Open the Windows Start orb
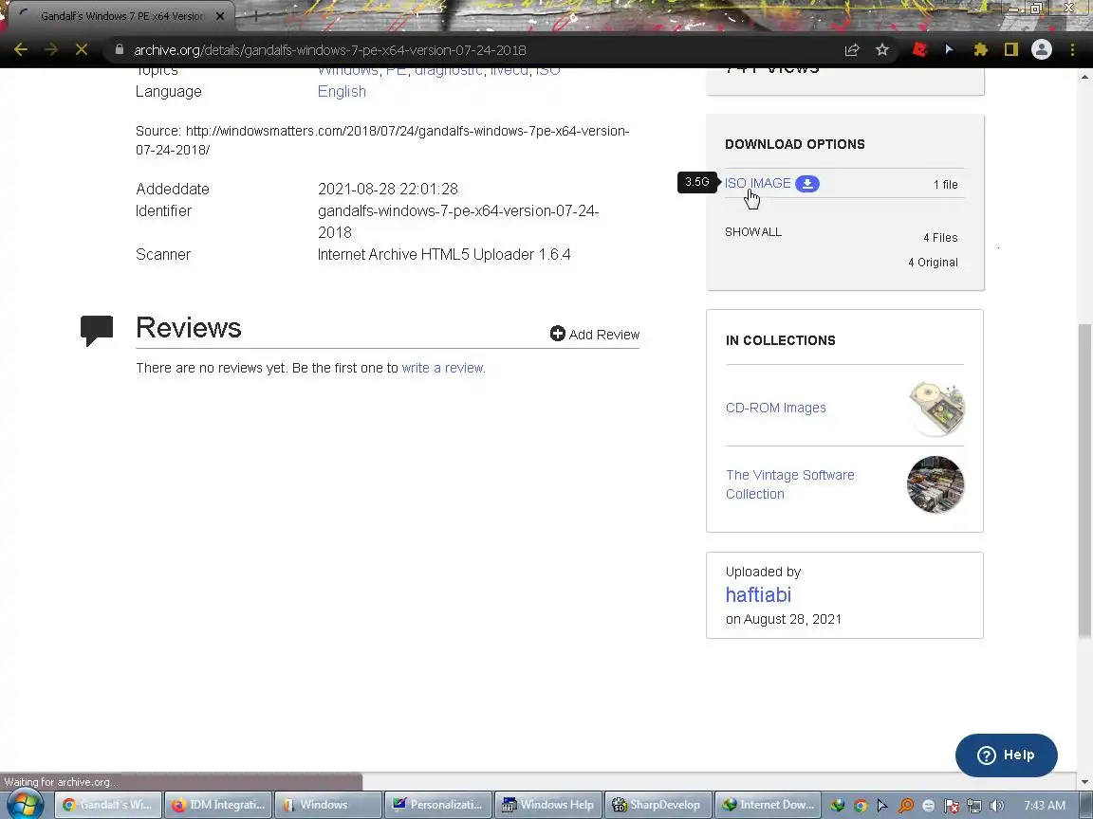 pos(25,805)
